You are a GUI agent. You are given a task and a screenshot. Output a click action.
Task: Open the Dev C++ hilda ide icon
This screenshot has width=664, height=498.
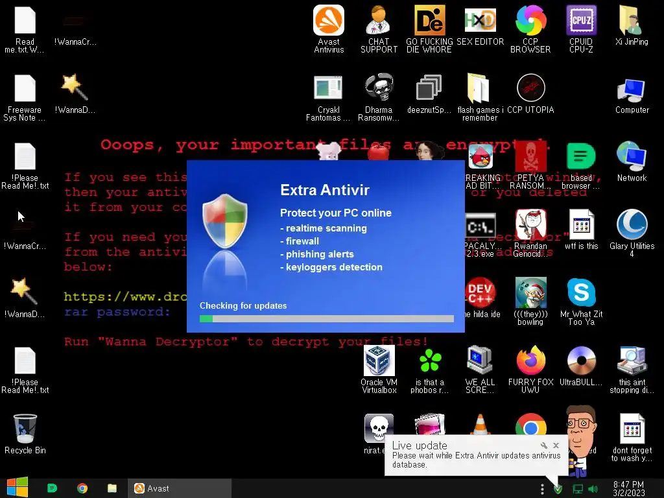pyautogui.click(x=480, y=298)
